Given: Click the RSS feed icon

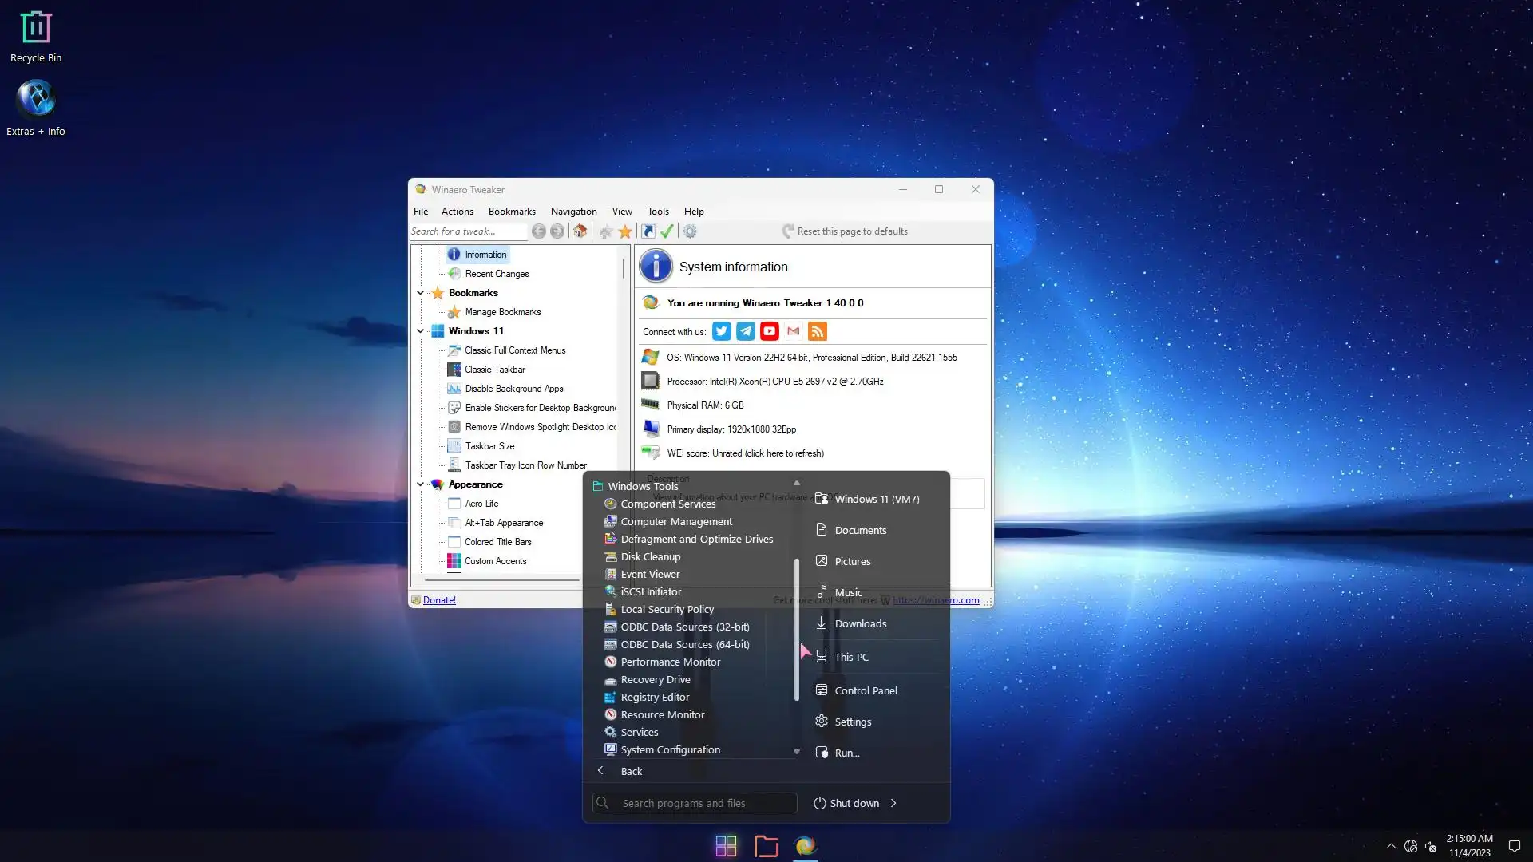Looking at the screenshot, I should point(817,331).
